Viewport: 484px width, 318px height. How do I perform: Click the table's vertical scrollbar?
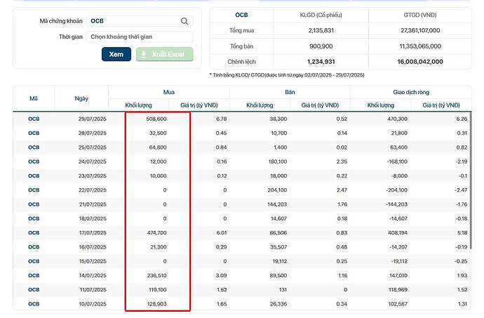tap(471, 175)
